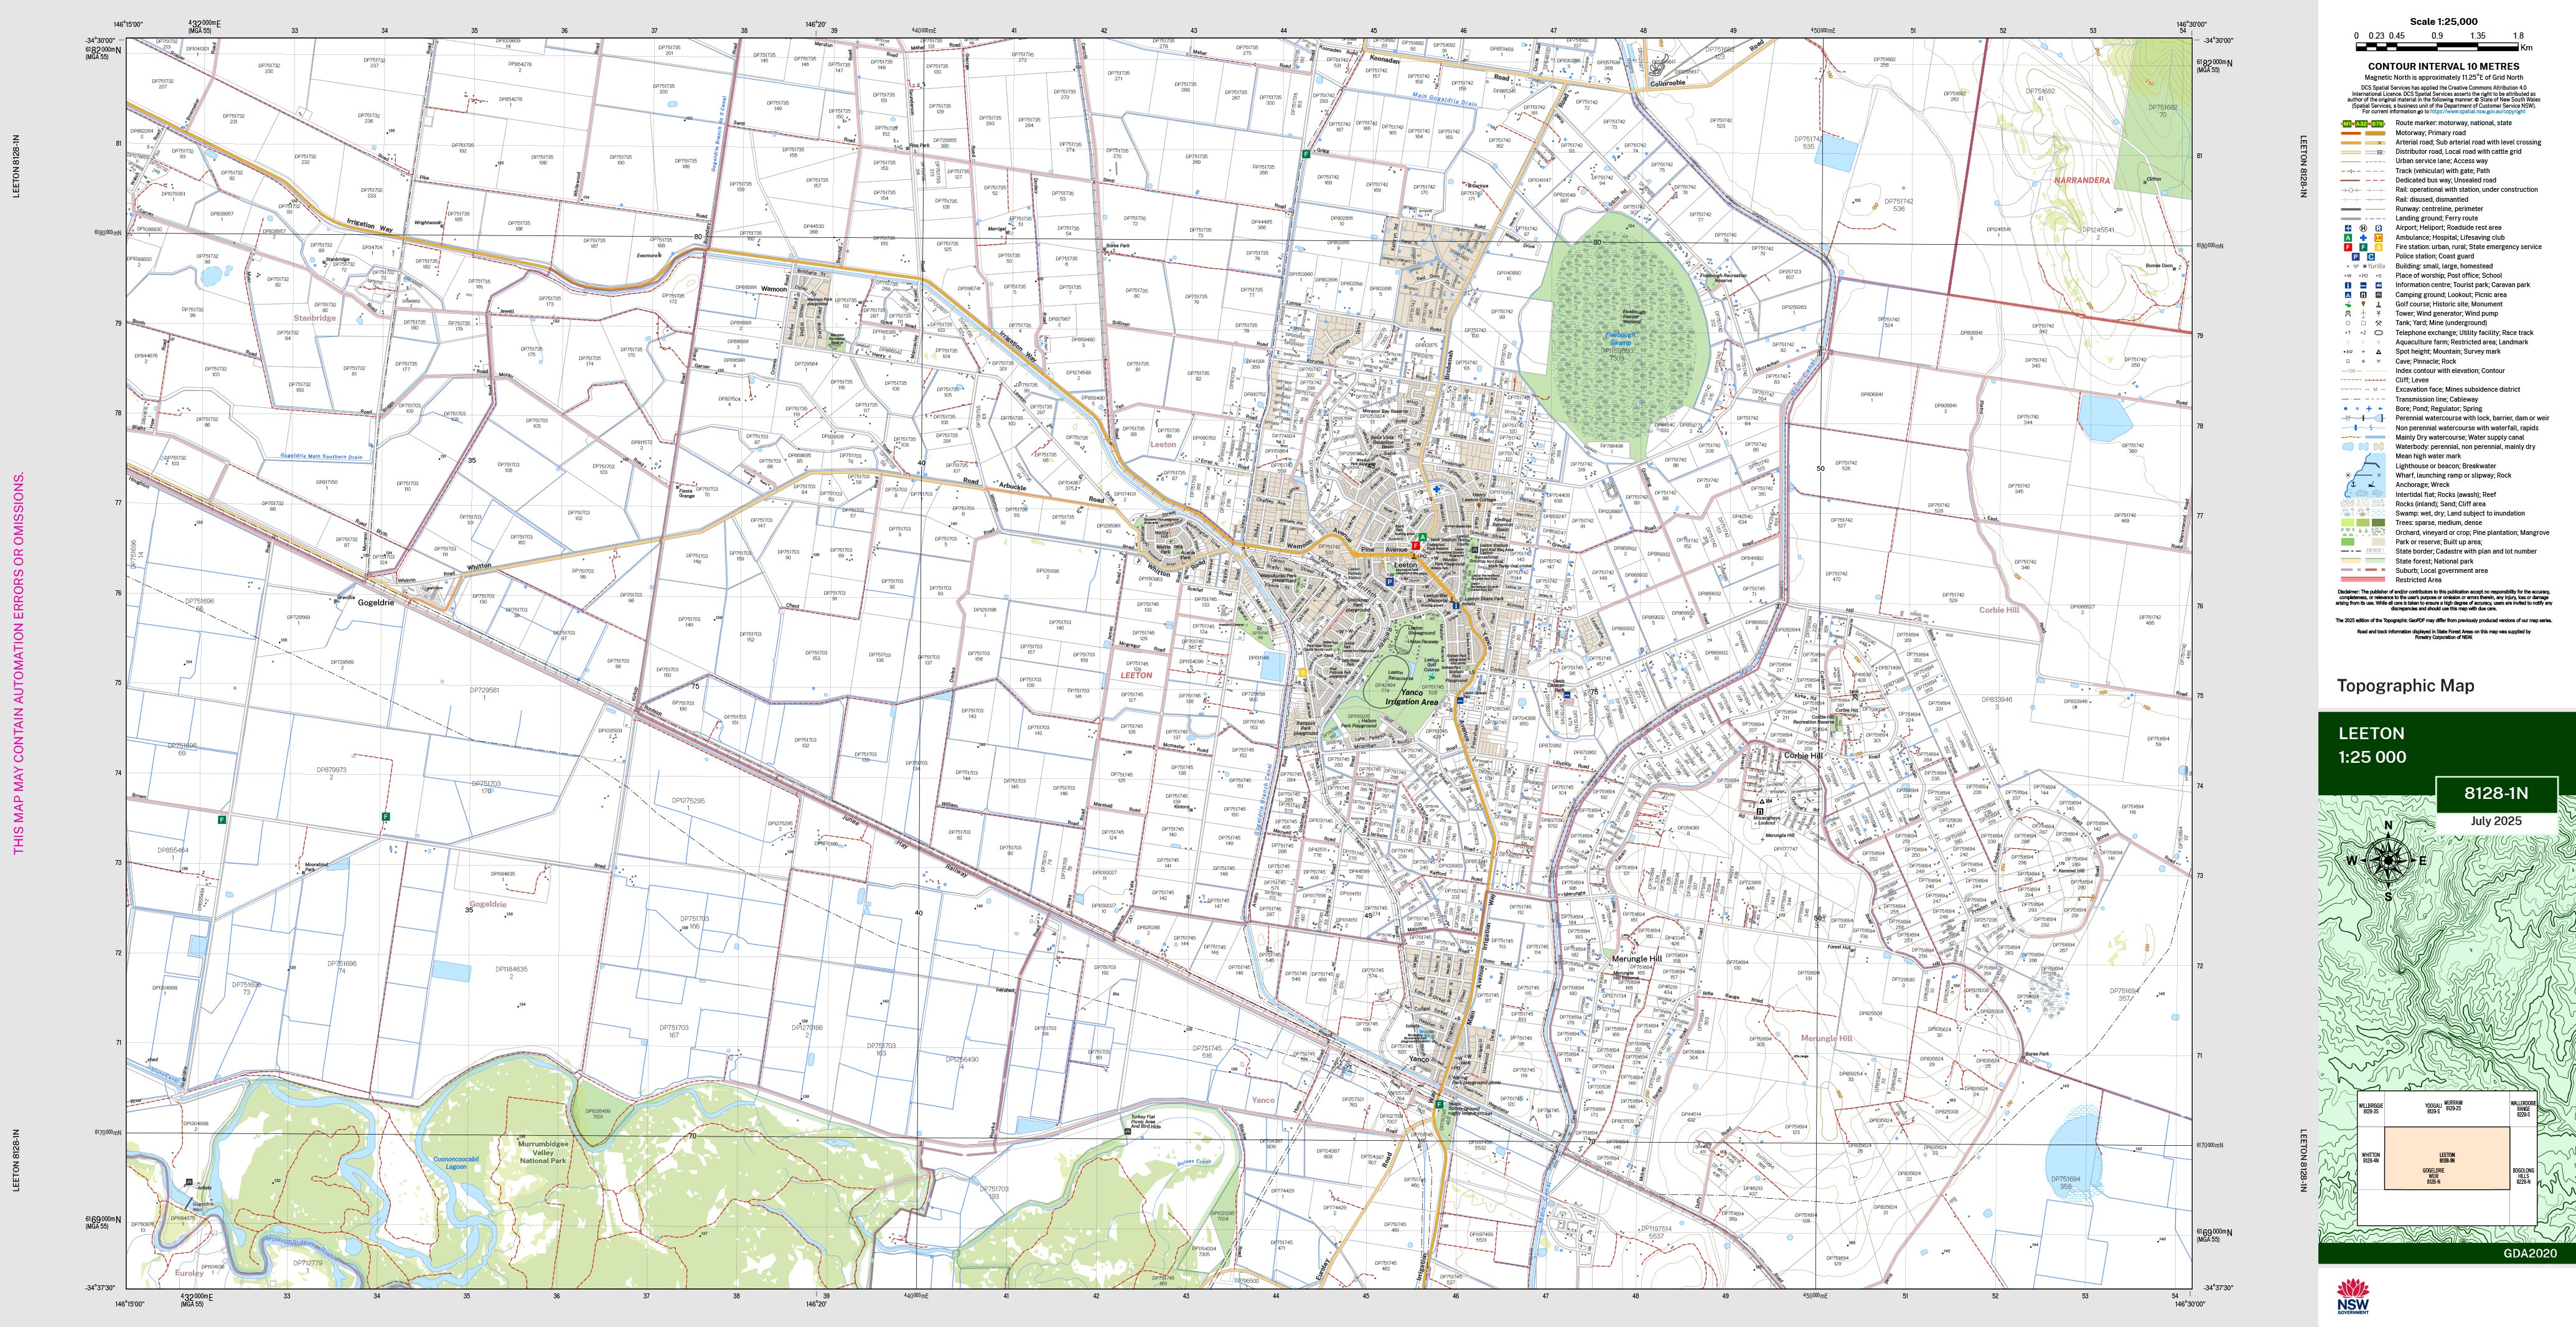The image size is (2576, 1327).
Task: Click the Golf course legend symbol
Action: [x=2348, y=305]
